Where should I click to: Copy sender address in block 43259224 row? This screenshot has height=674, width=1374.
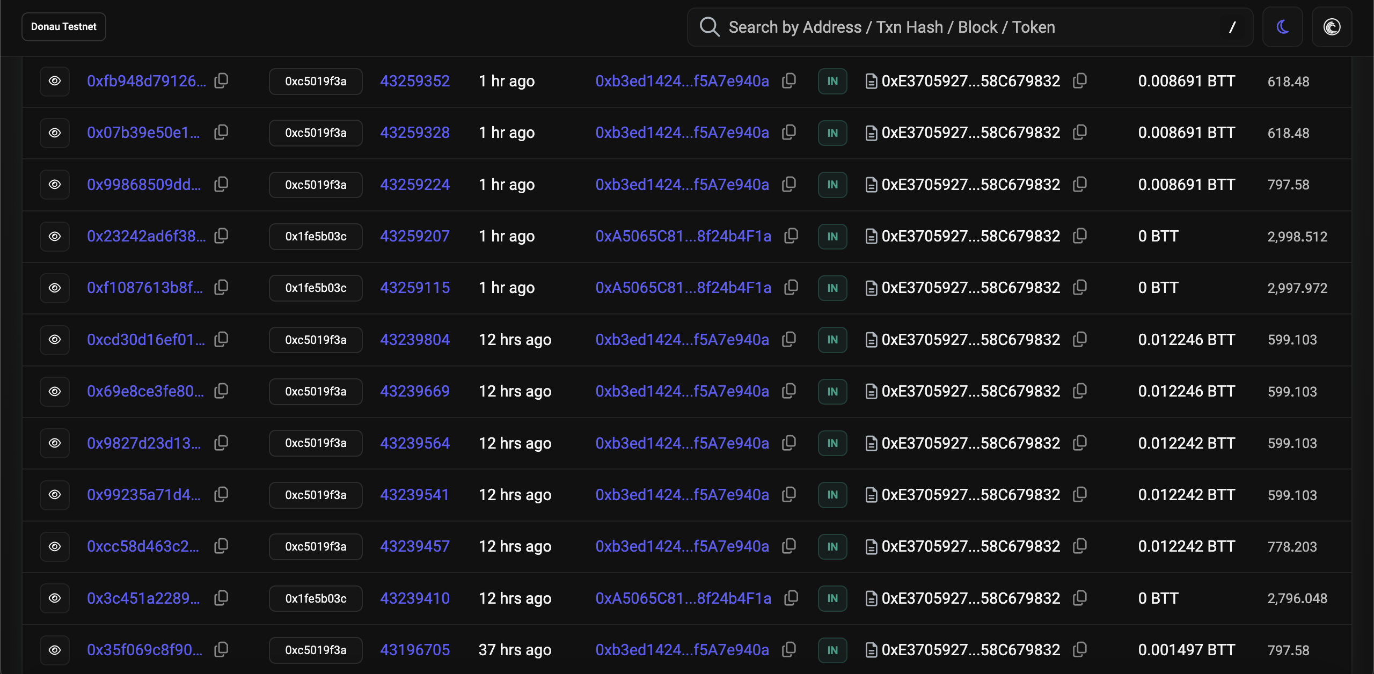pyautogui.click(x=789, y=185)
